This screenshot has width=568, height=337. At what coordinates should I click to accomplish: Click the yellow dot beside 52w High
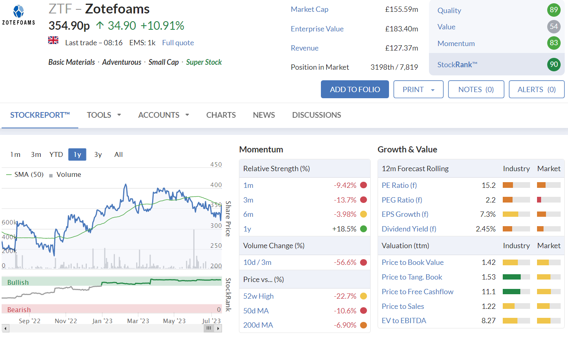coord(363,296)
